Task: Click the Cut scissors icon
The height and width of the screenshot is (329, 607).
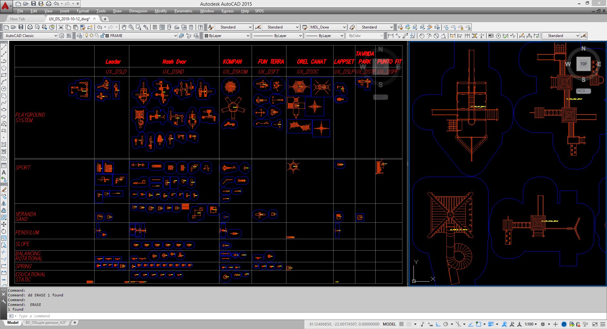Action: pos(61,27)
